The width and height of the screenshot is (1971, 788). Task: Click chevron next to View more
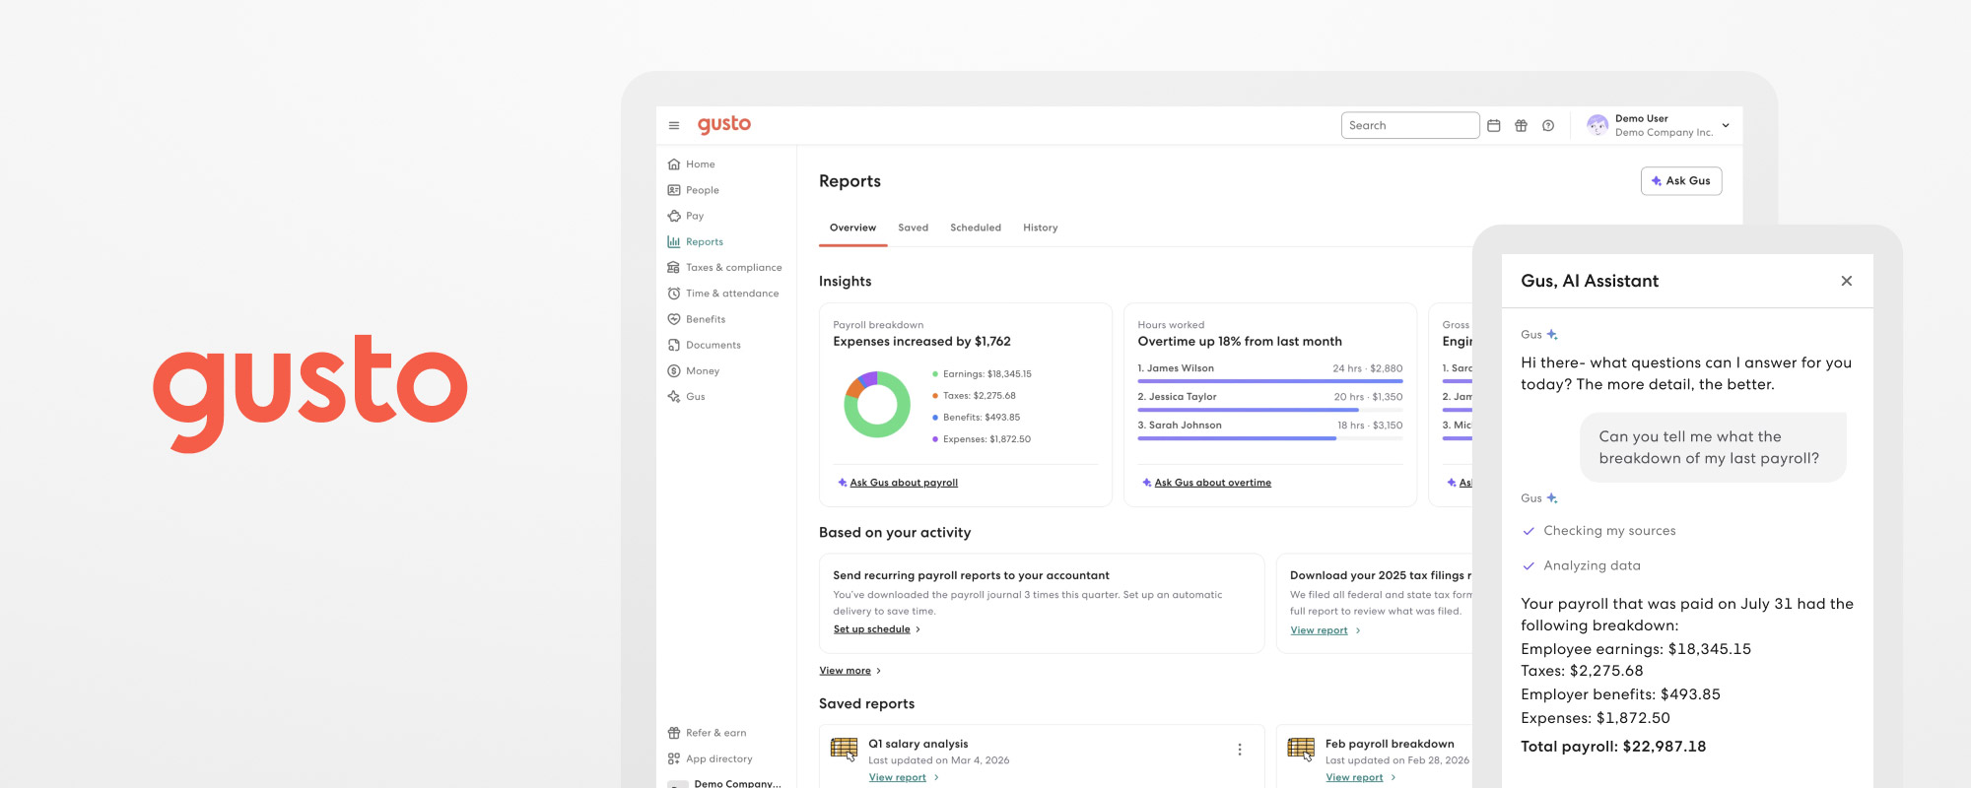coord(879,671)
